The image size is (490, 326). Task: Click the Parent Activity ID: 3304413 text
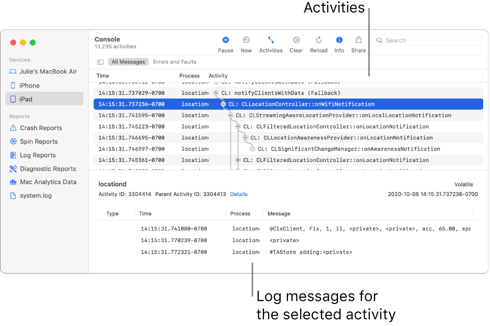[190, 194]
